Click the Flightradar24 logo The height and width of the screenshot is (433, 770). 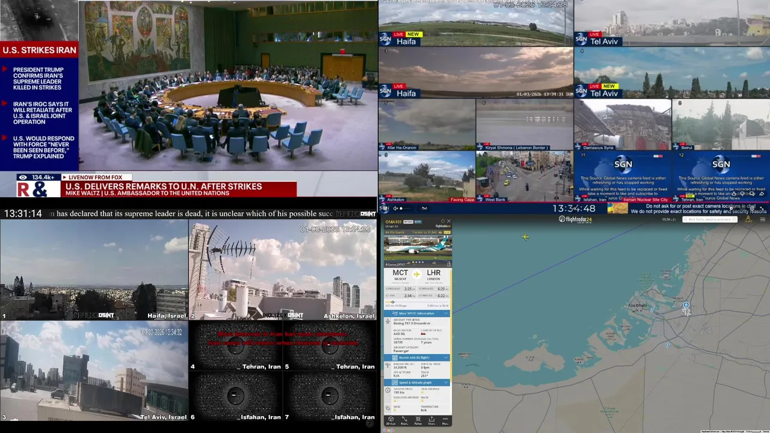pos(574,219)
